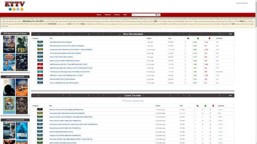Click green seeders arrow in Latest Torrents

click(205, 106)
